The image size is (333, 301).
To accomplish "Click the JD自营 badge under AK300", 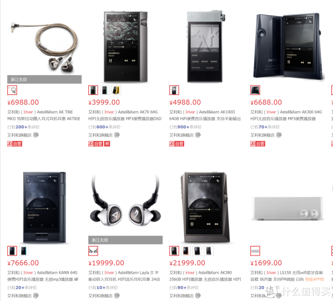I will pyautogui.click(x=258, y=144).
